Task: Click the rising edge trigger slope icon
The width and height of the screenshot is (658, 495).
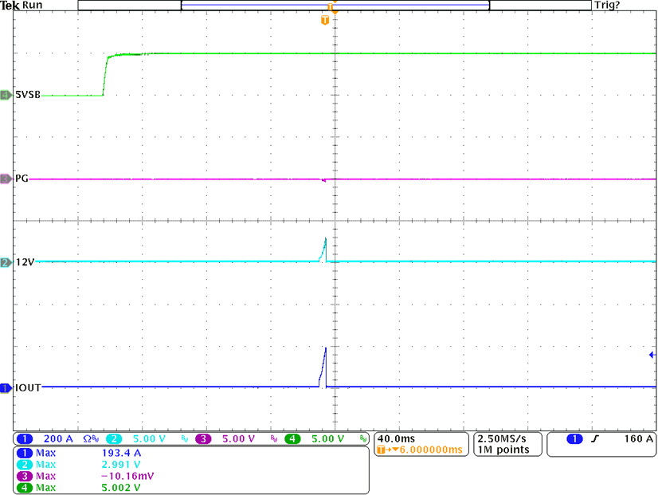Action: coord(595,438)
